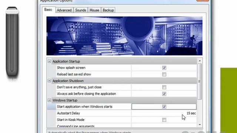
Task: Select the Show splash screen label
Action: pyautogui.click(x=71, y=68)
